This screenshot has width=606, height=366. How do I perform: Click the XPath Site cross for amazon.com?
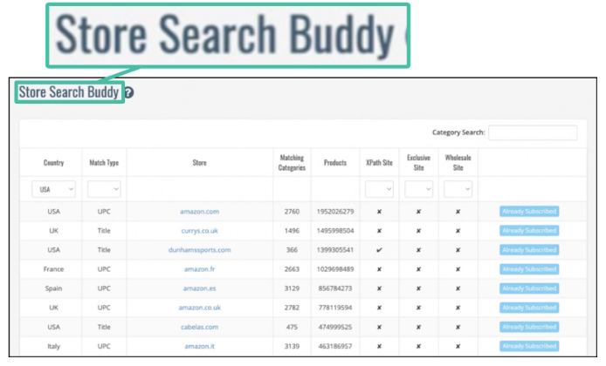[x=379, y=212]
